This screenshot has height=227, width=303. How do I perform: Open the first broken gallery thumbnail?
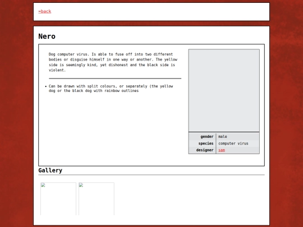58,199
